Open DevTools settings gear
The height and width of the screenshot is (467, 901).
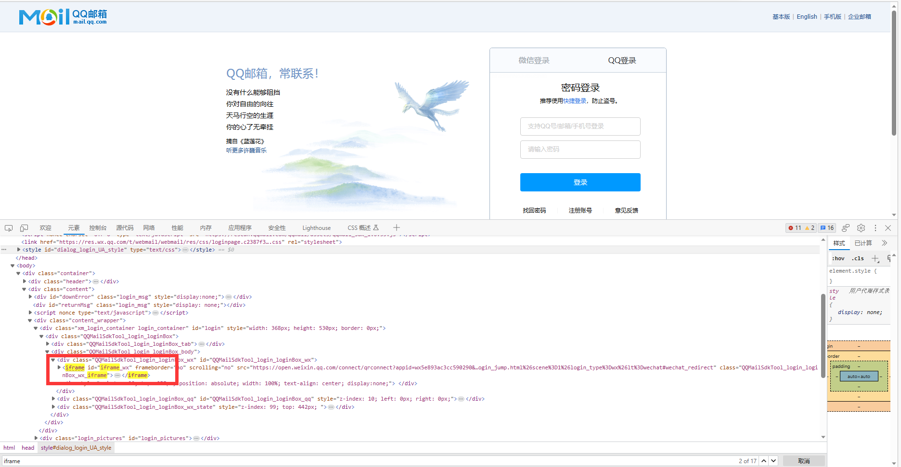(861, 227)
